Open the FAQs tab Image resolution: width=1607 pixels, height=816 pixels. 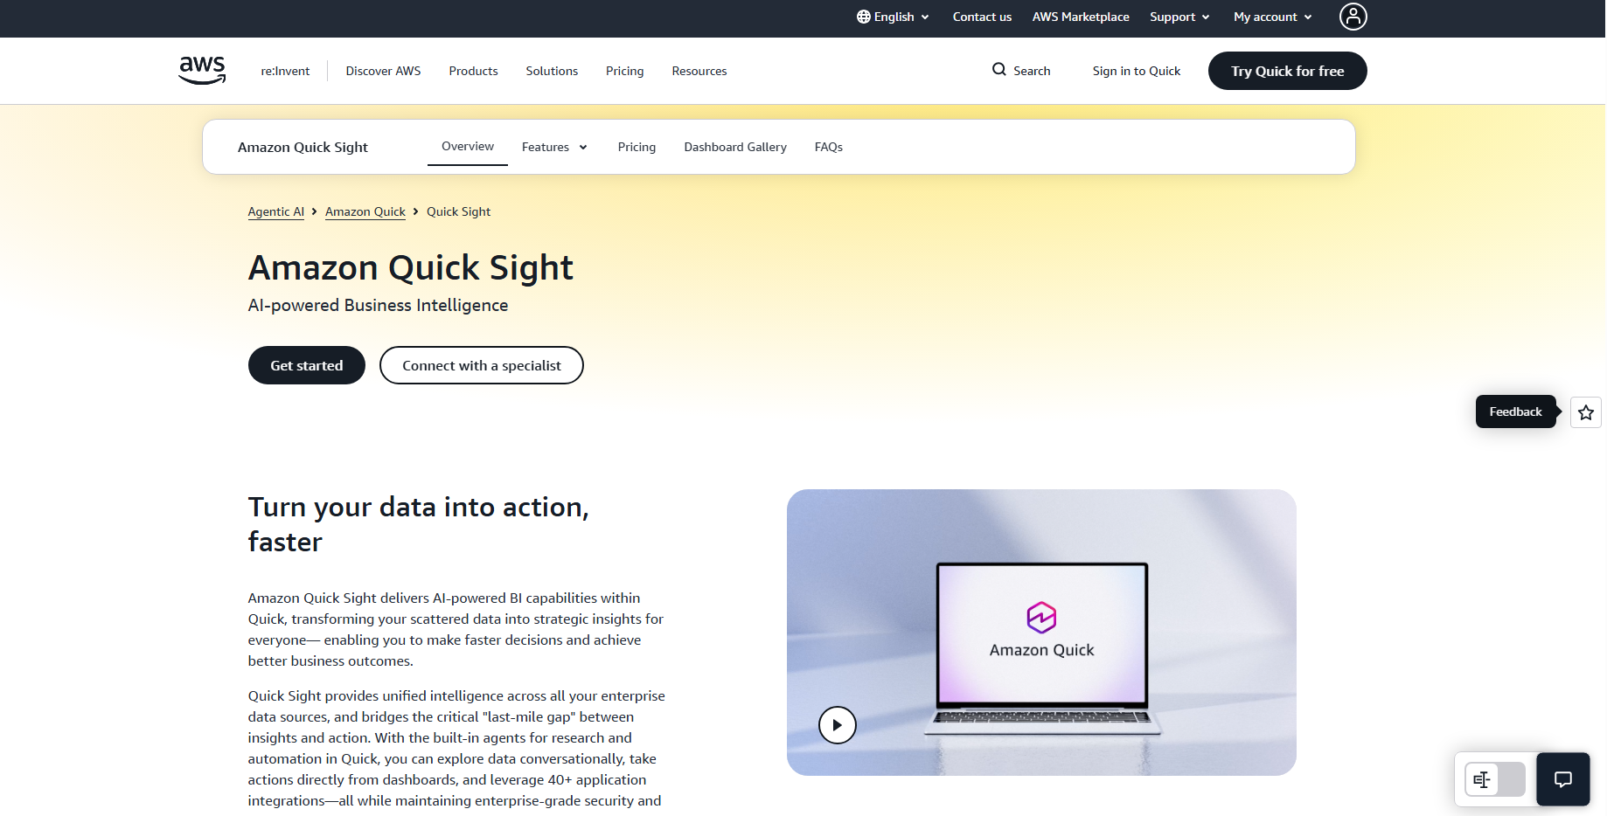[829, 147]
